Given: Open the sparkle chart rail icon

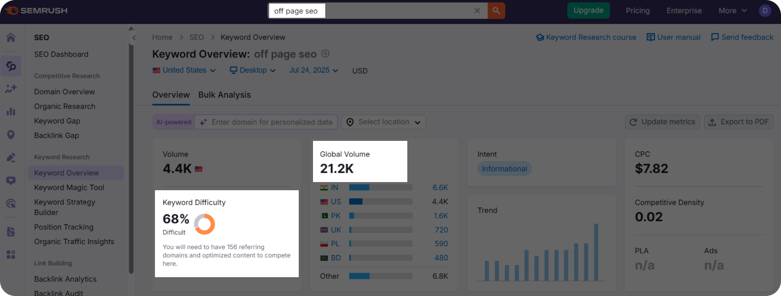Looking at the screenshot, I should click(x=11, y=89).
